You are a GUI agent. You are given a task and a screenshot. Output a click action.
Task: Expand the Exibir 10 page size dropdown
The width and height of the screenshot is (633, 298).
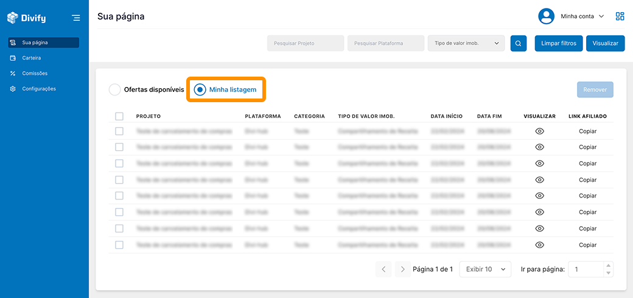(485, 269)
